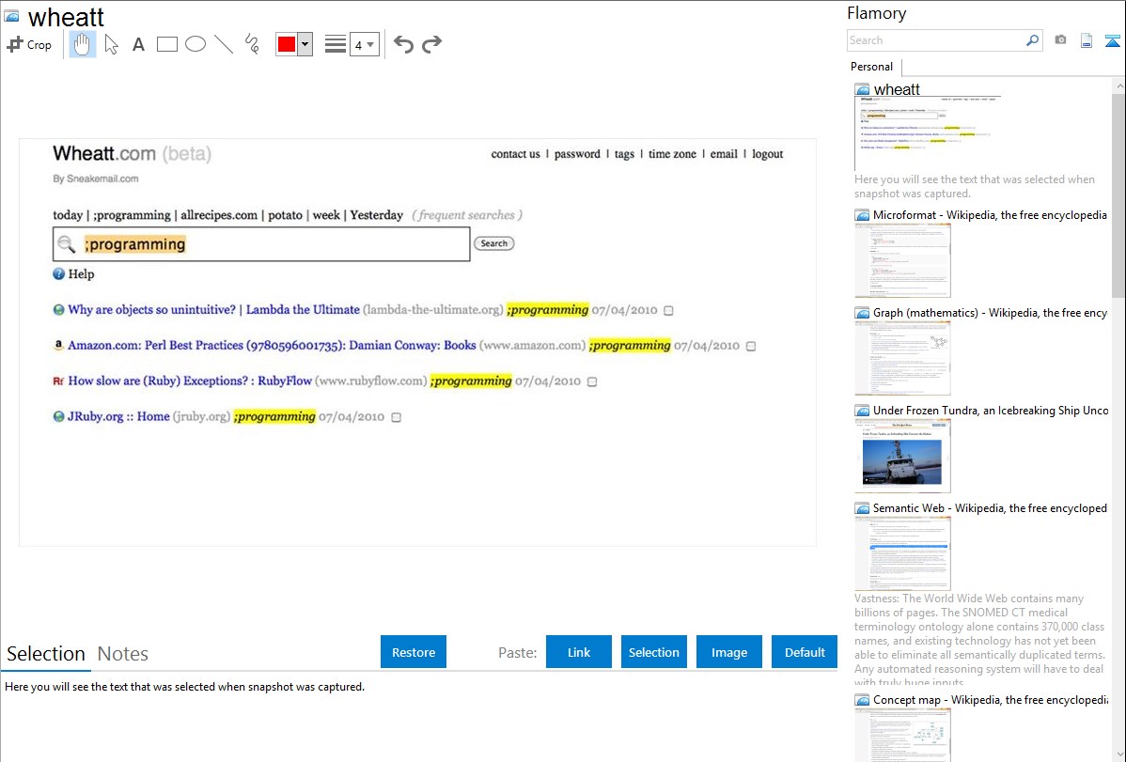
Task: Click the allrecipes.com frequent search
Action: [x=218, y=215]
